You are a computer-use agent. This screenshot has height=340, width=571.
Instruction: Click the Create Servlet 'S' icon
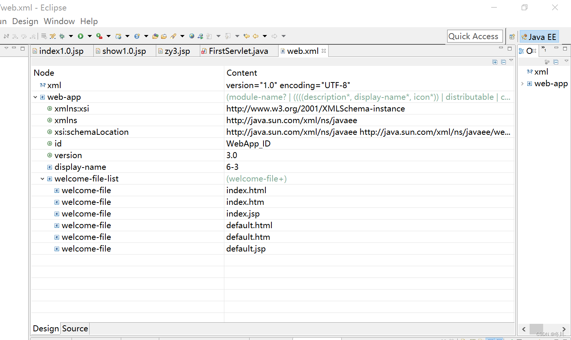(x=137, y=36)
